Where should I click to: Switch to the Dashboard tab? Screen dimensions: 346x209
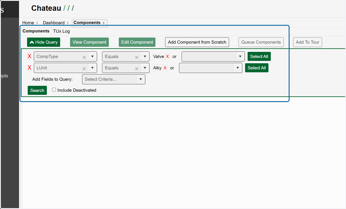click(x=54, y=23)
